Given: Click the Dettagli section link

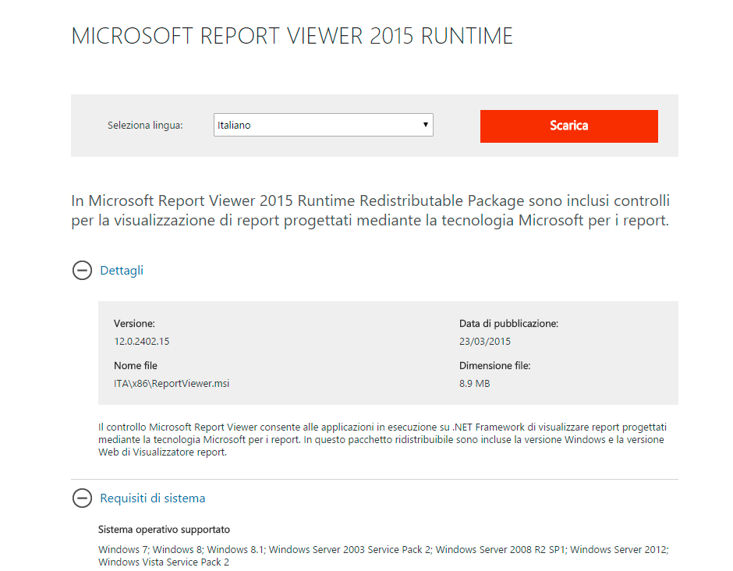Looking at the screenshot, I should [122, 271].
